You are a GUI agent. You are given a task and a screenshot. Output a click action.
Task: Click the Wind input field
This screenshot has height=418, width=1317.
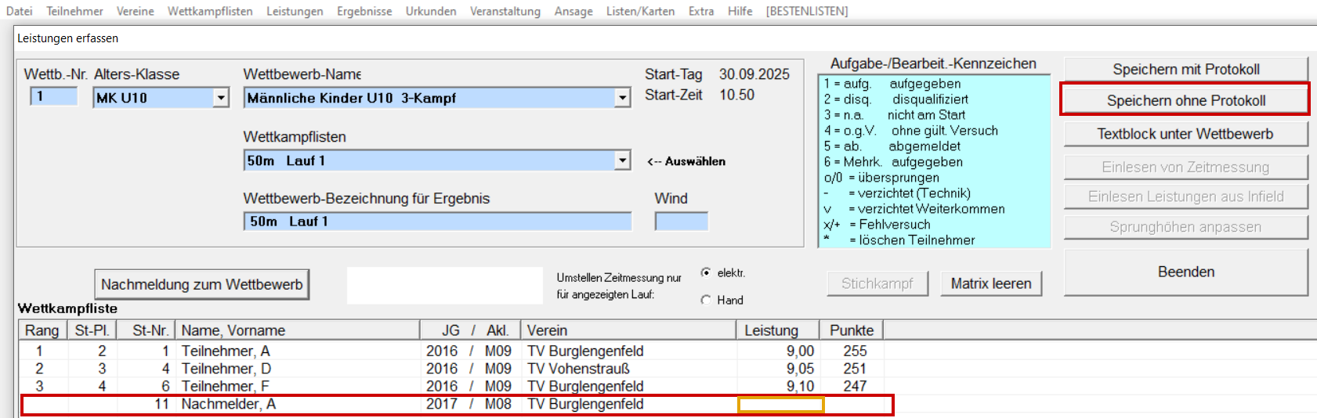click(x=681, y=222)
